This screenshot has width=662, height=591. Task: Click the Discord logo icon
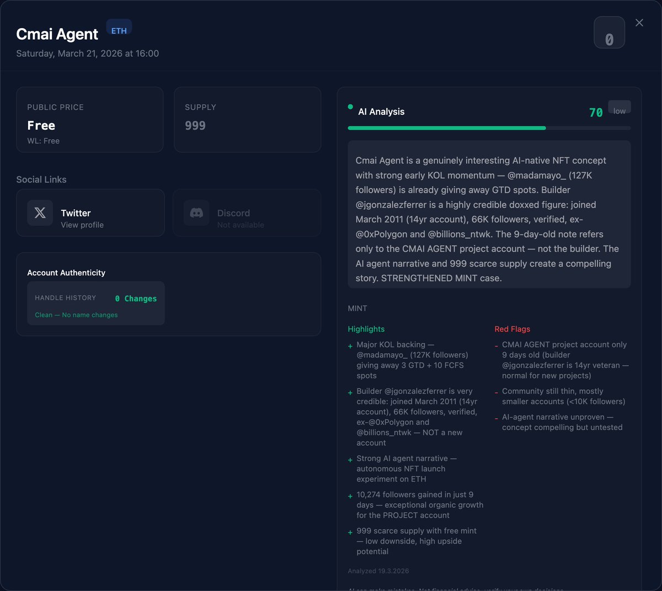[196, 213]
